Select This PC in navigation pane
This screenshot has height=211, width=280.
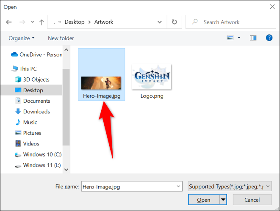[24, 69]
